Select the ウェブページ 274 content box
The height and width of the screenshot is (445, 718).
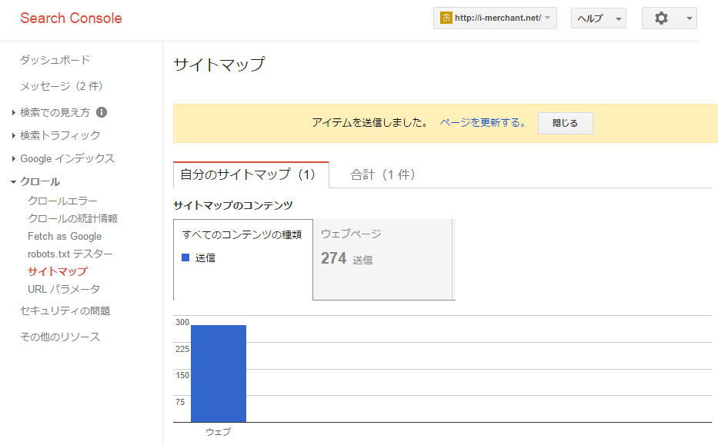(x=383, y=259)
